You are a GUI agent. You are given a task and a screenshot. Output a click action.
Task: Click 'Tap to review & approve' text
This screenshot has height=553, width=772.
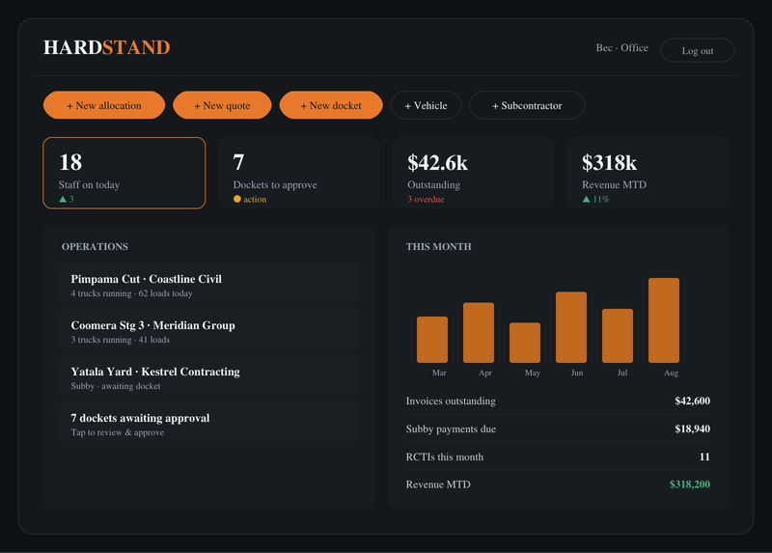coord(117,432)
